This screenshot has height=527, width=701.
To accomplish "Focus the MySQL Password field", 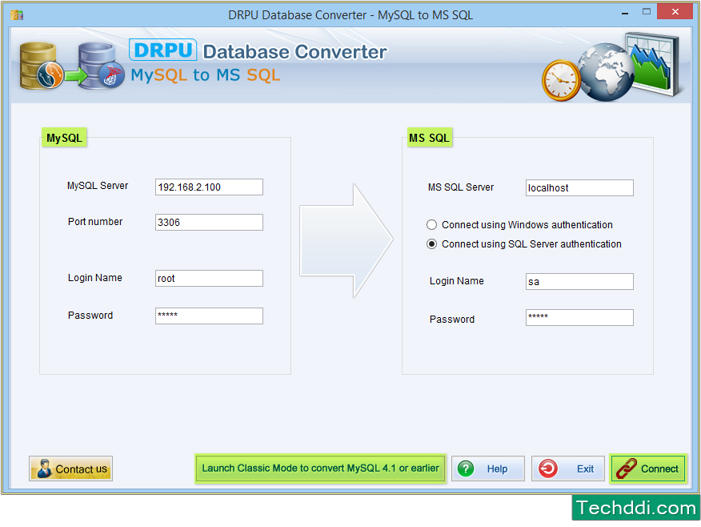I will point(209,316).
